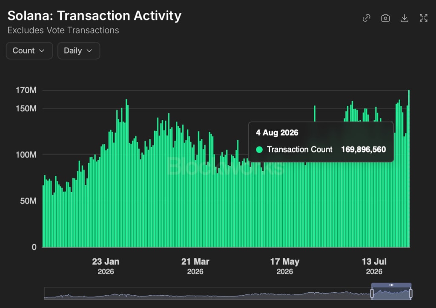436x308 pixels.
Task: Click the 13 Jul 2026 axis label
Action: tap(374, 266)
